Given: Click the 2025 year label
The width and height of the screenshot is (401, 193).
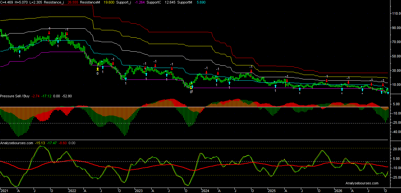Looking at the screenshot, I should pos(271,191).
